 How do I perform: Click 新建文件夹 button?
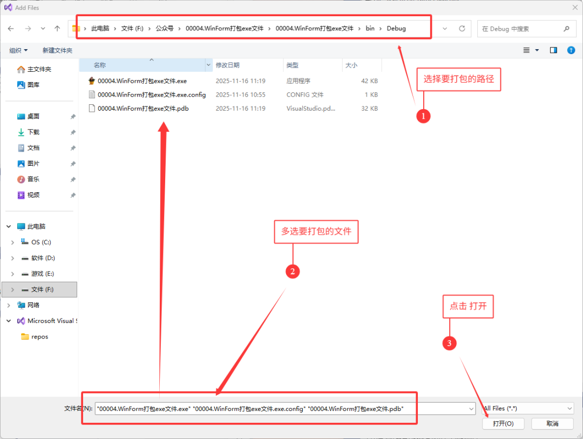(x=57, y=50)
